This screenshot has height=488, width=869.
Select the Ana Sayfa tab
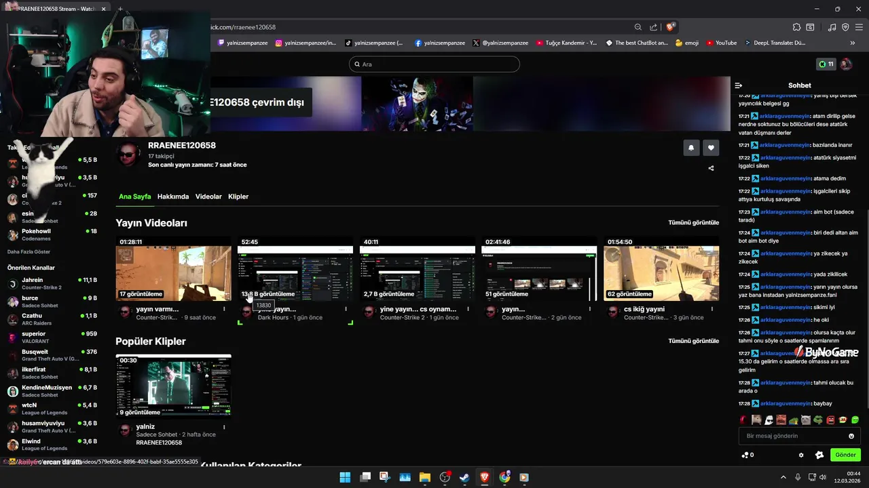pyautogui.click(x=134, y=197)
